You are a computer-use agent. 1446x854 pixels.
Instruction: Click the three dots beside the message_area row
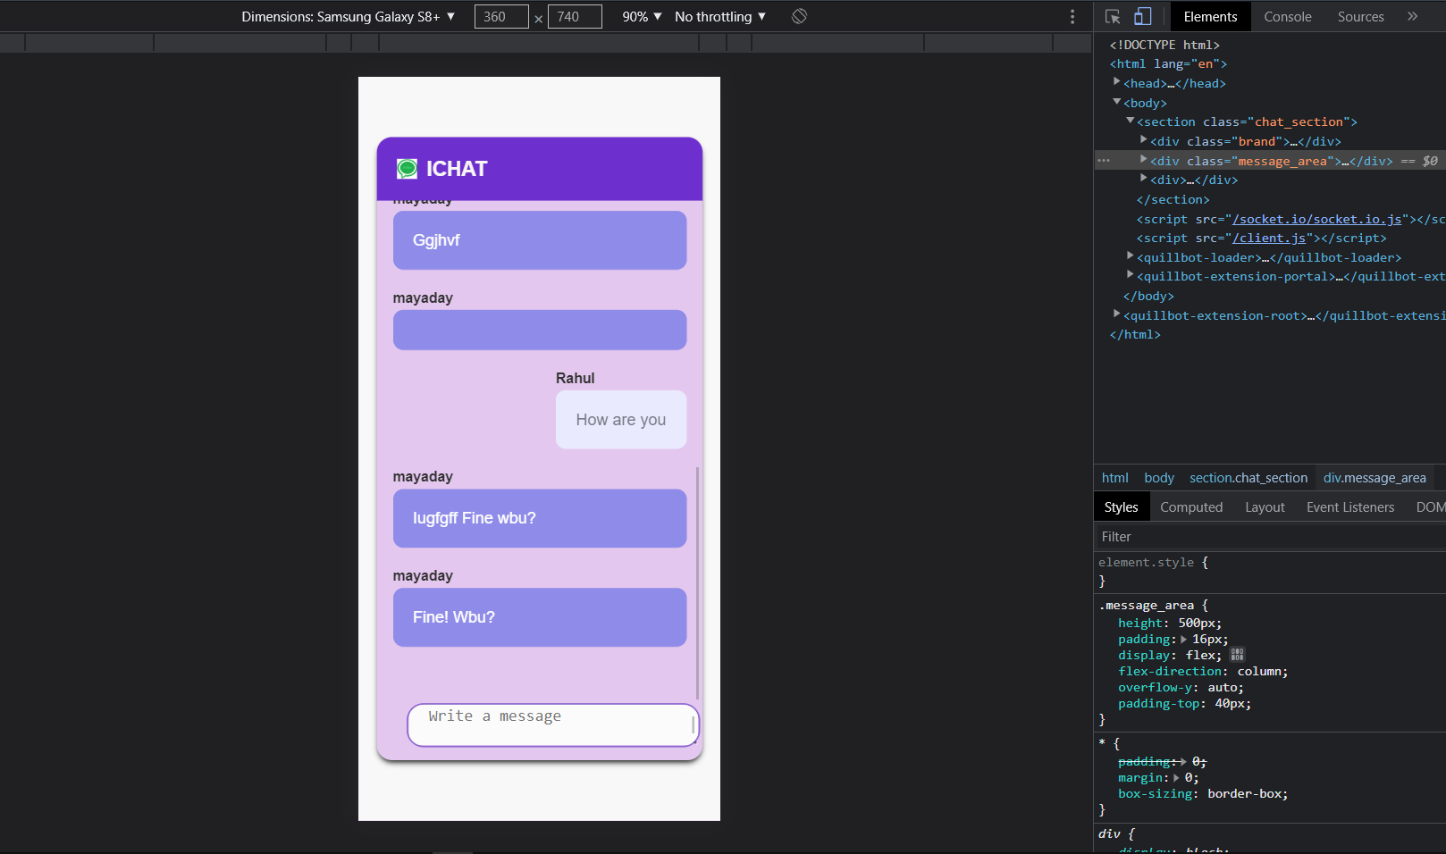(x=1104, y=161)
